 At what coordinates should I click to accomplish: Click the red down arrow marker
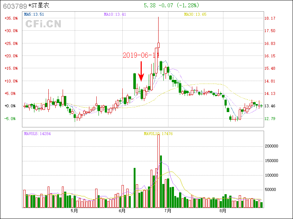141,71
